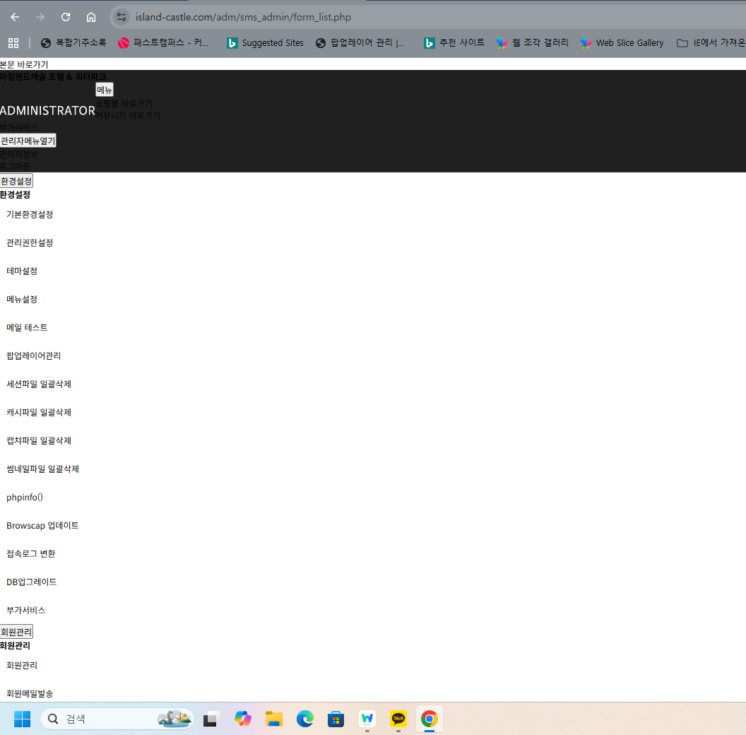Click the browser back arrow
This screenshot has width=746, height=735.
coord(15,17)
